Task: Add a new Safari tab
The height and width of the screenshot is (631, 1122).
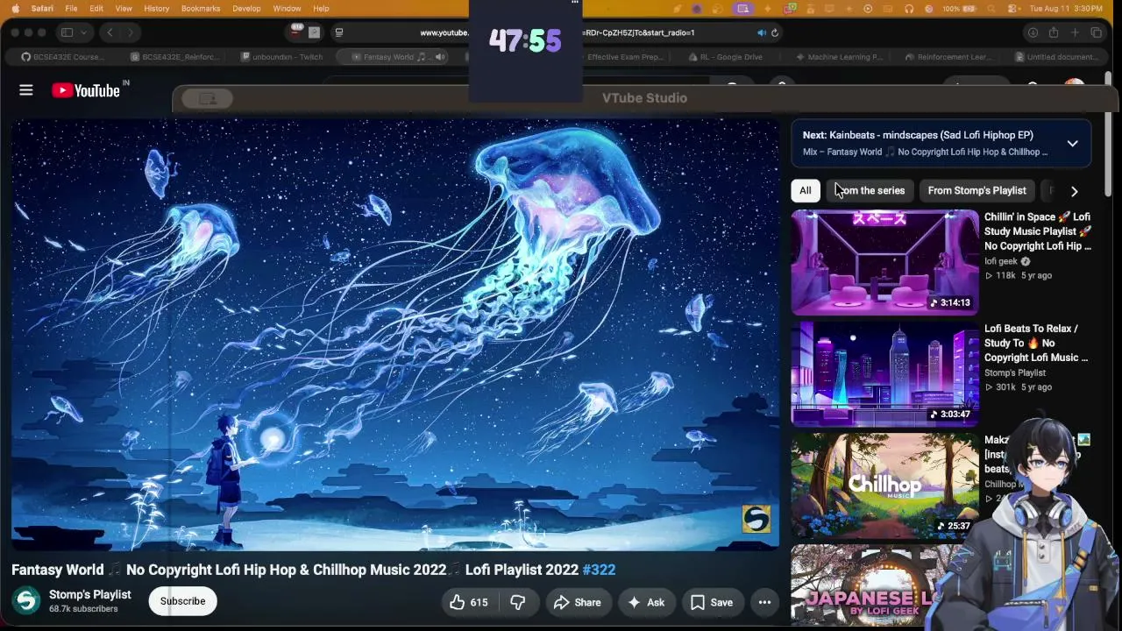Action: pos(1075,32)
